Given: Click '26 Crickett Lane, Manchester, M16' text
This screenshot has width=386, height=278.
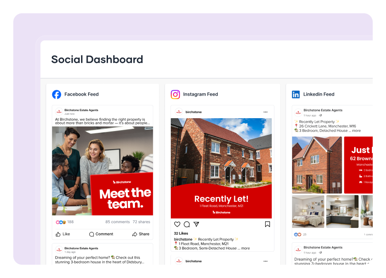Looking at the screenshot, I should [328, 126].
